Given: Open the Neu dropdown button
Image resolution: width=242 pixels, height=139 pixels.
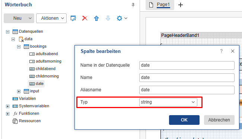Looking at the screenshot, I should pos(19,18).
